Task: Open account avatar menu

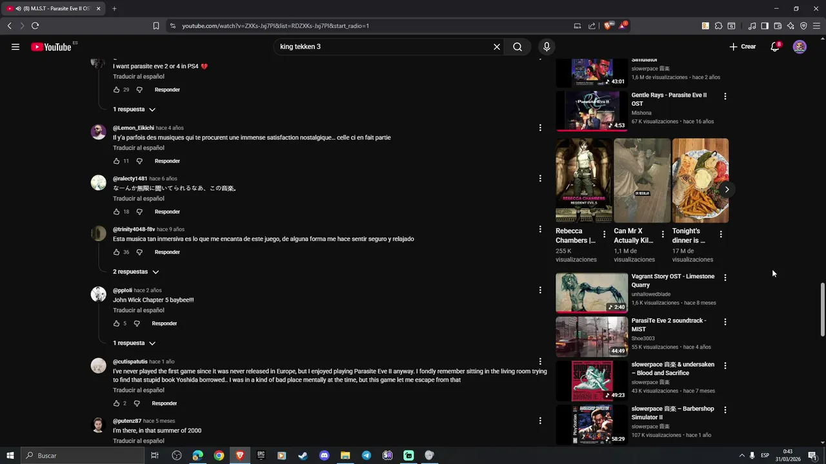Action: coord(800,46)
